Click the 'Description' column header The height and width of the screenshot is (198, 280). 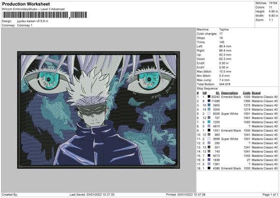230,93
